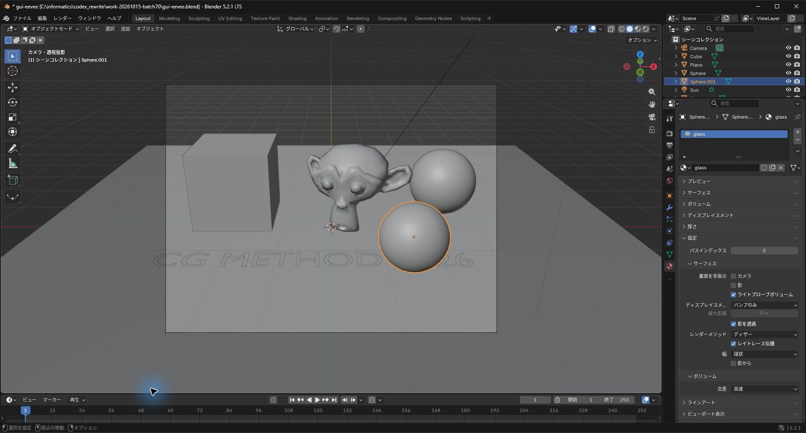
Task: Click the current frame number field
Action: point(535,400)
